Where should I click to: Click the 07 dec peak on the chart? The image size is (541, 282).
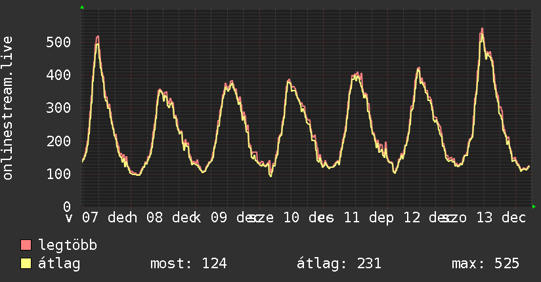click(x=98, y=36)
